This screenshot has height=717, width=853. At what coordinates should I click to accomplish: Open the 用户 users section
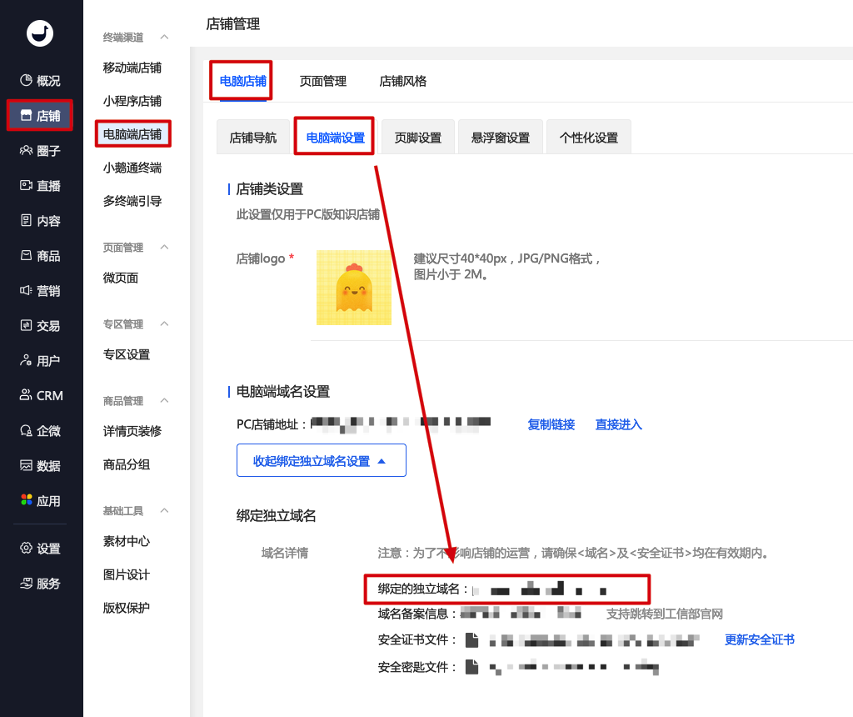coord(40,360)
